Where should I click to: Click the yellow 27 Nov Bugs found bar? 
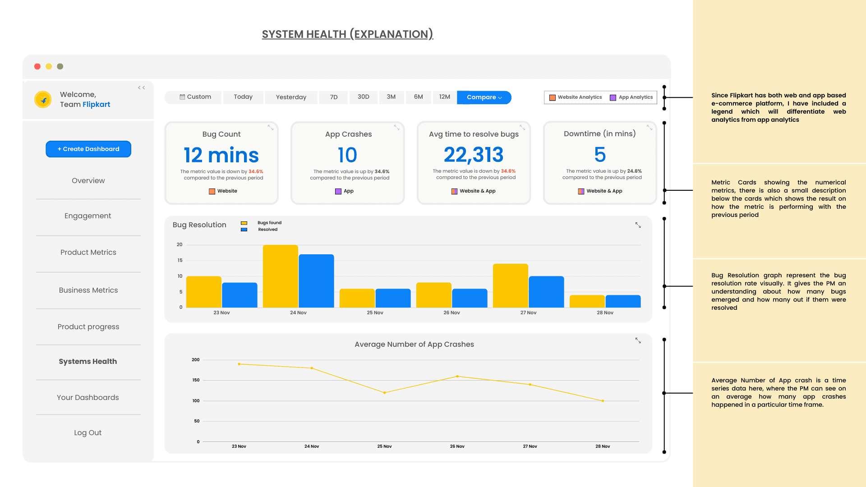511,285
